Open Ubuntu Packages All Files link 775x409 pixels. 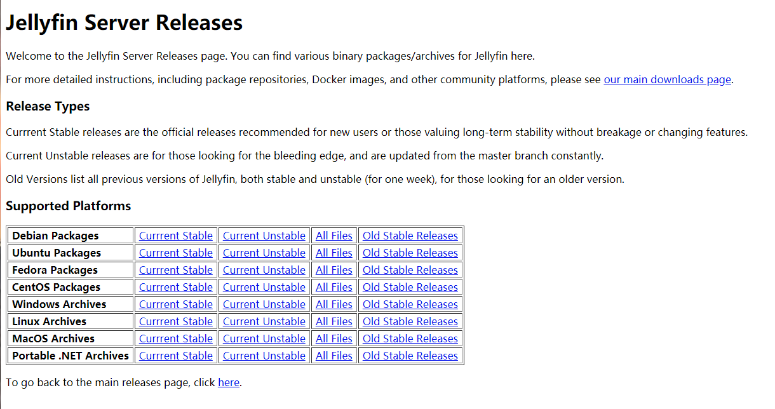334,253
